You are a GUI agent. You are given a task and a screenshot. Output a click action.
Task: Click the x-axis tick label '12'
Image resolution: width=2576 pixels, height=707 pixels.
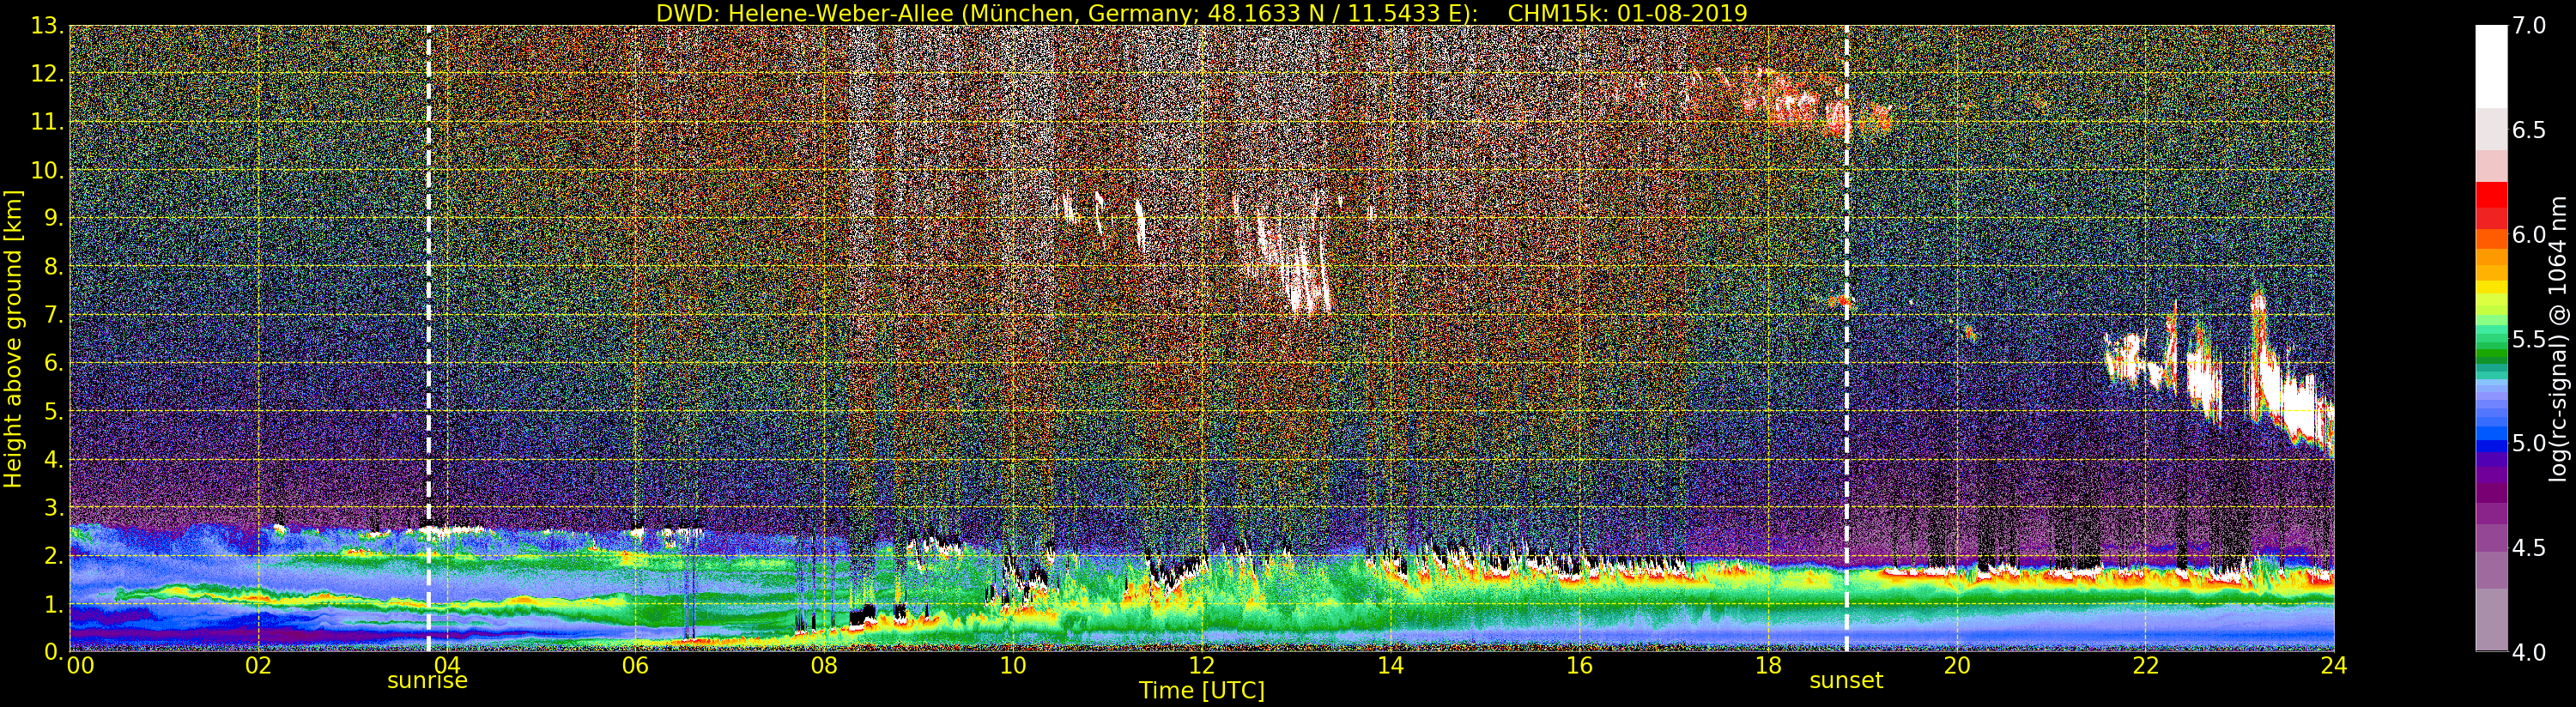tap(1201, 666)
